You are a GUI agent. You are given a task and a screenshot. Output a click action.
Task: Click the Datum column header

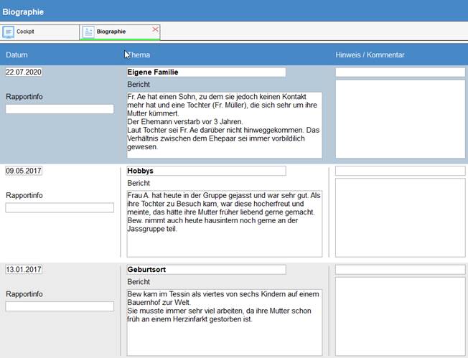click(x=17, y=55)
